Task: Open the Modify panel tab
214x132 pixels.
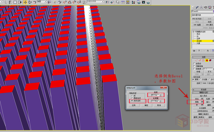Action: pyautogui.click(x=197, y=7)
